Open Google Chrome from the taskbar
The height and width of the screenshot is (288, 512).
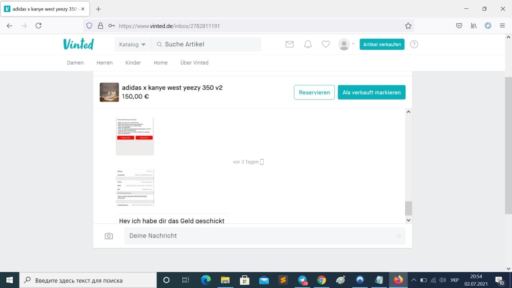(x=322, y=280)
